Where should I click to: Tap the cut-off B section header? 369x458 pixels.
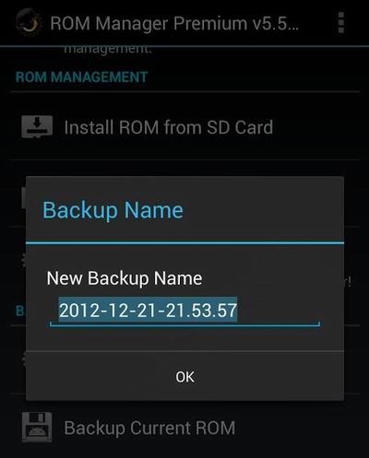(20, 311)
